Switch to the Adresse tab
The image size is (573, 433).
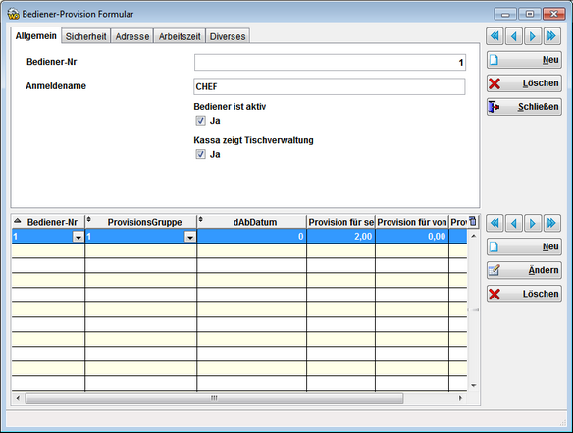pyautogui.click(x=132, y=36)
